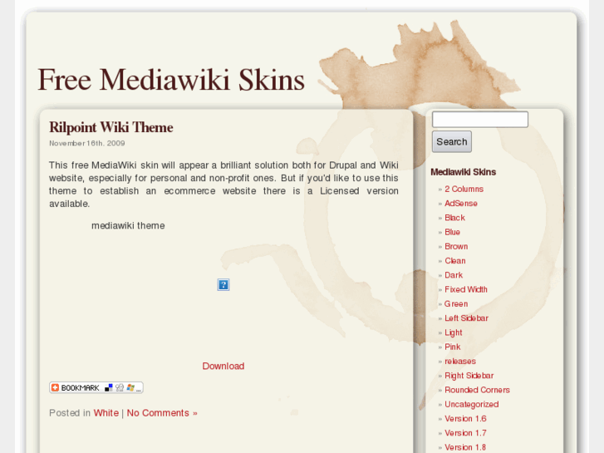The width and height of the screenshot is (604, 453).
Task: Click the post date November 16th, 2009
Action: [87, 144]
